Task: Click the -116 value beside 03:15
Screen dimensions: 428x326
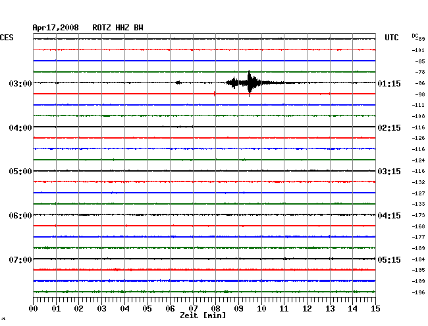Action: pyautogui.click(x=418, y=171)
